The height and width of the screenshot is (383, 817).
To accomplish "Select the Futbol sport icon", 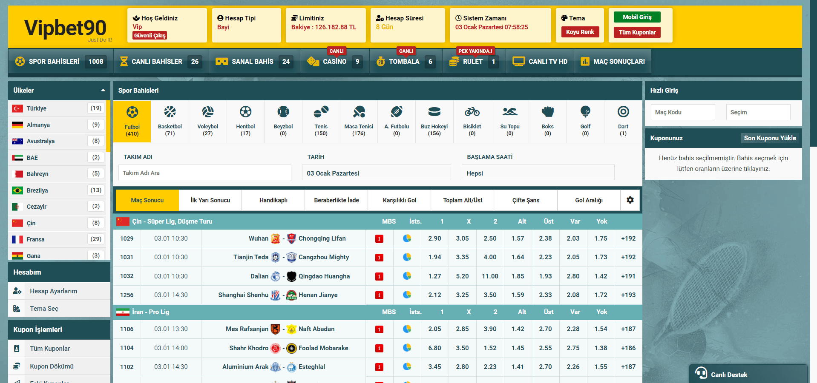I will 132,112.
